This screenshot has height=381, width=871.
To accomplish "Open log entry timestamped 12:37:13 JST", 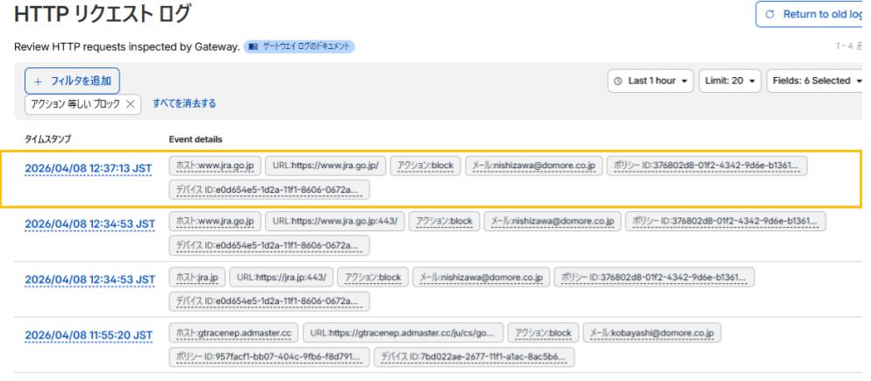I will 88,170.
